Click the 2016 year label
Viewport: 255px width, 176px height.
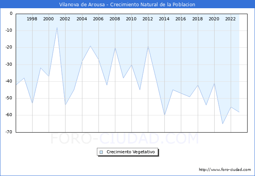coord(180,19)
